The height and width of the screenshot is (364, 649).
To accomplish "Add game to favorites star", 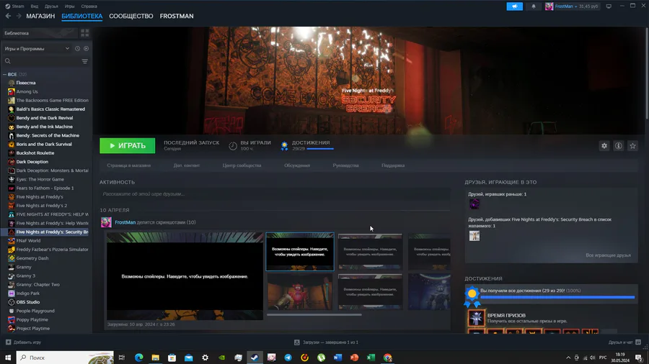I will tap(632, 146).
